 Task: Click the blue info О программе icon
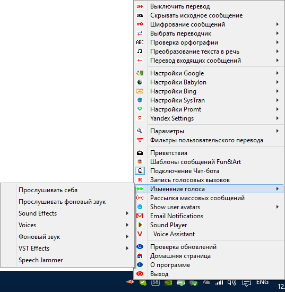[x=140, y=264]
